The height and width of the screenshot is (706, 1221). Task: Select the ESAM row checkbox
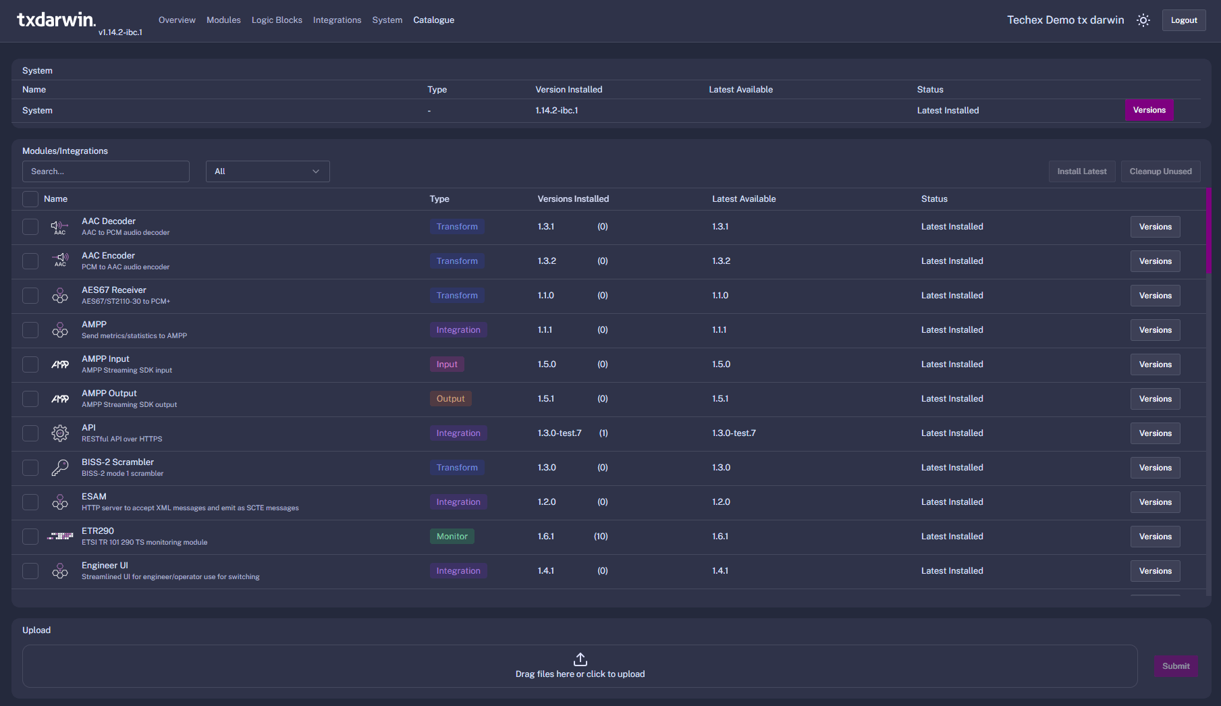(30, 502)
